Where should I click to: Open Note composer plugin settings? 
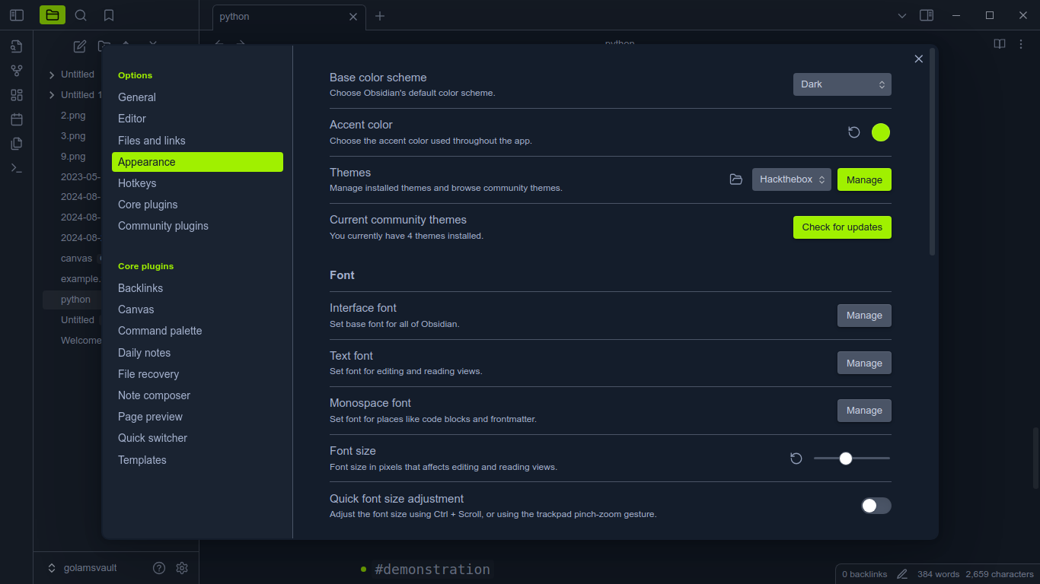tap(197, 395)
